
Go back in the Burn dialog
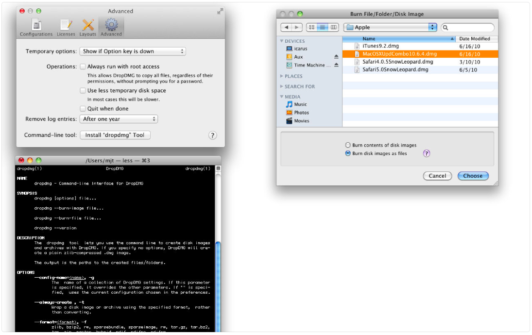click(x=286, y=27)
